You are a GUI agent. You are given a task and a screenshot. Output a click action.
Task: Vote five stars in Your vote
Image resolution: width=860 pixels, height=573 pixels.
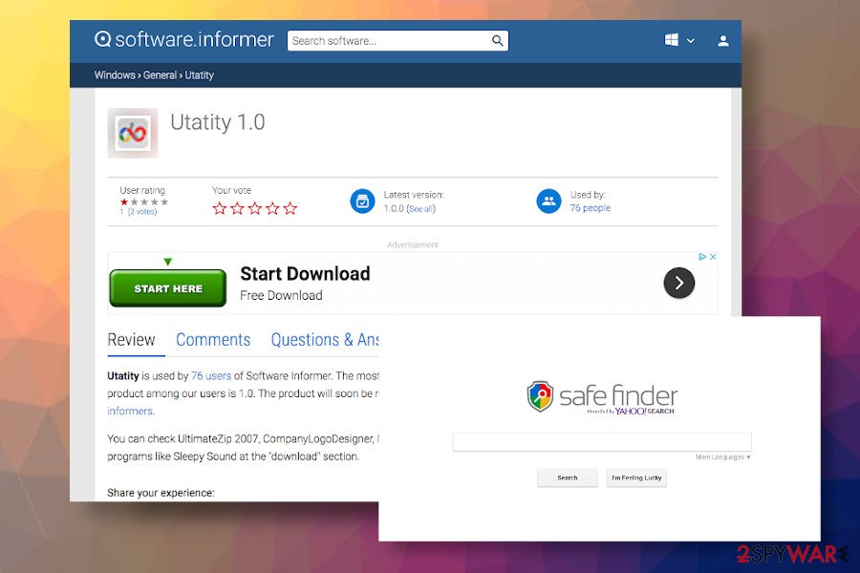[x=290, y=208]
